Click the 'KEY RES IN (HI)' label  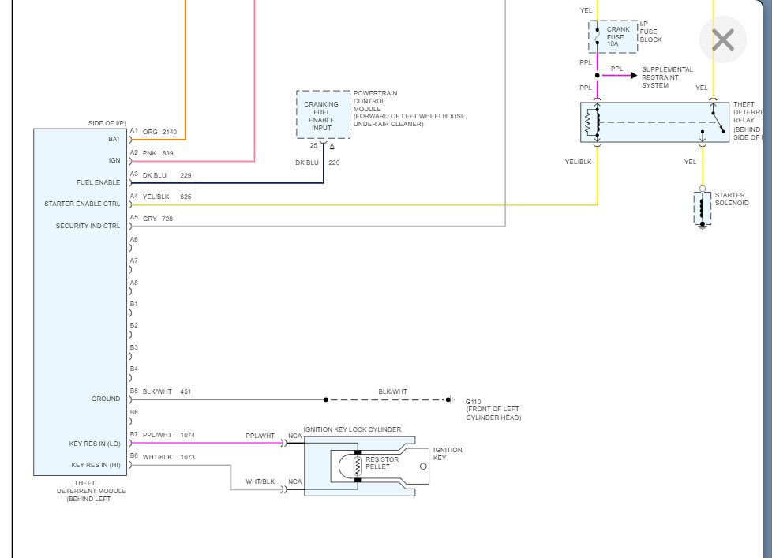96,465
